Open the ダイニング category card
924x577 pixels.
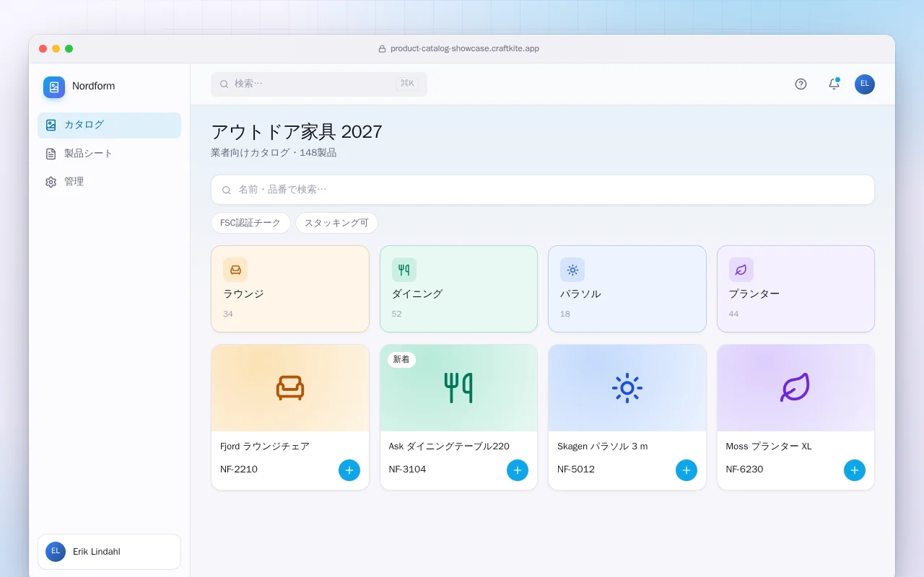pyautogui.click(x=458, y=289)
